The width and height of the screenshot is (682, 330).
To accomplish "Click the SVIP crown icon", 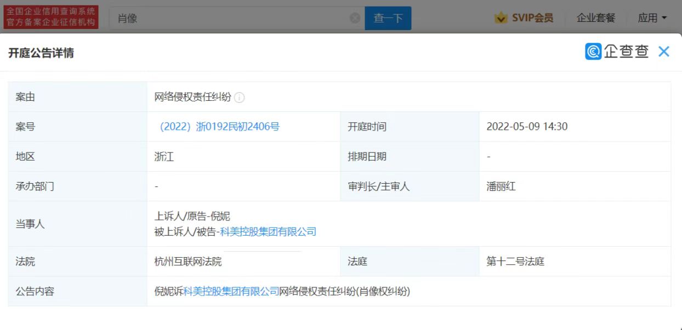I will [x=501, y=18].
